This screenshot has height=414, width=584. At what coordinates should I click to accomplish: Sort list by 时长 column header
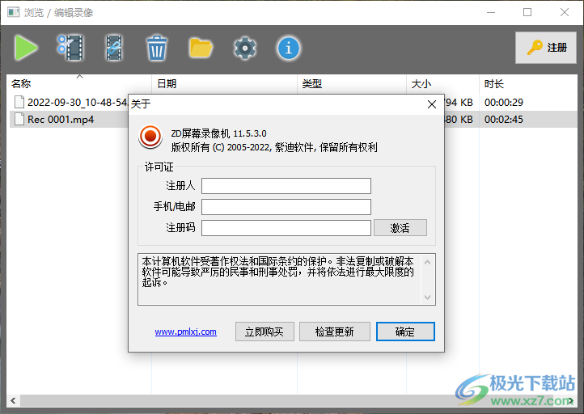pos(527,83)
